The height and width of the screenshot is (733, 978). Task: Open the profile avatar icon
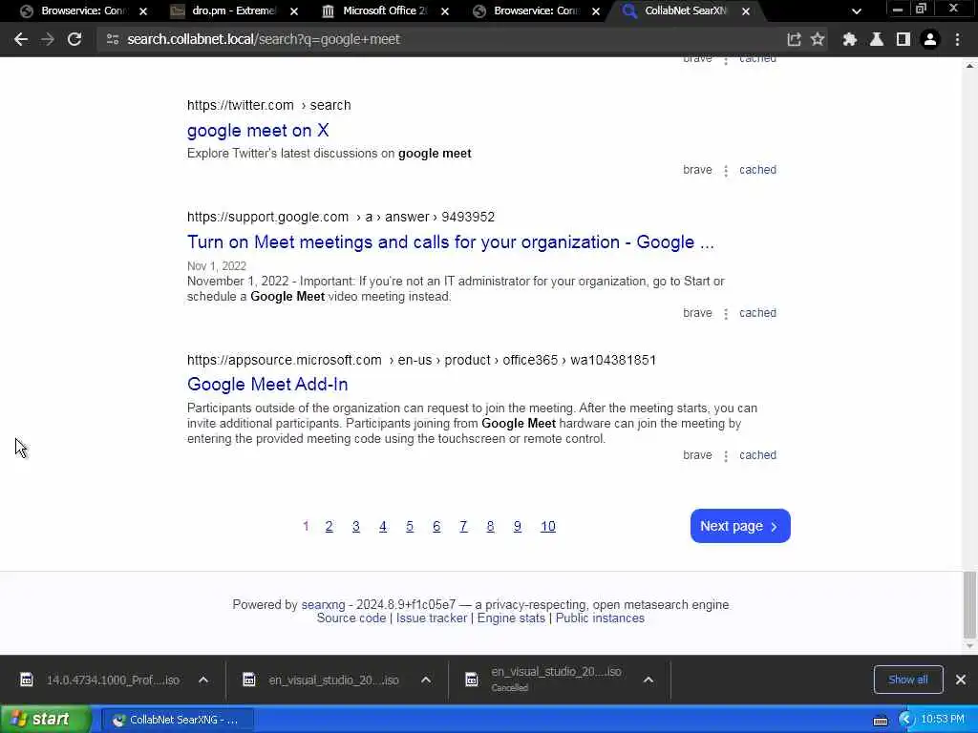coord(930,39)
